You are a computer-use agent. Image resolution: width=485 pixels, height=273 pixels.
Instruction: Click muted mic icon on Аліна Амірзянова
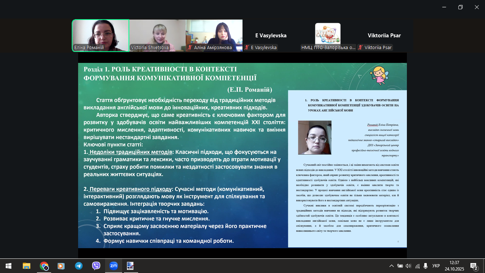190,48
